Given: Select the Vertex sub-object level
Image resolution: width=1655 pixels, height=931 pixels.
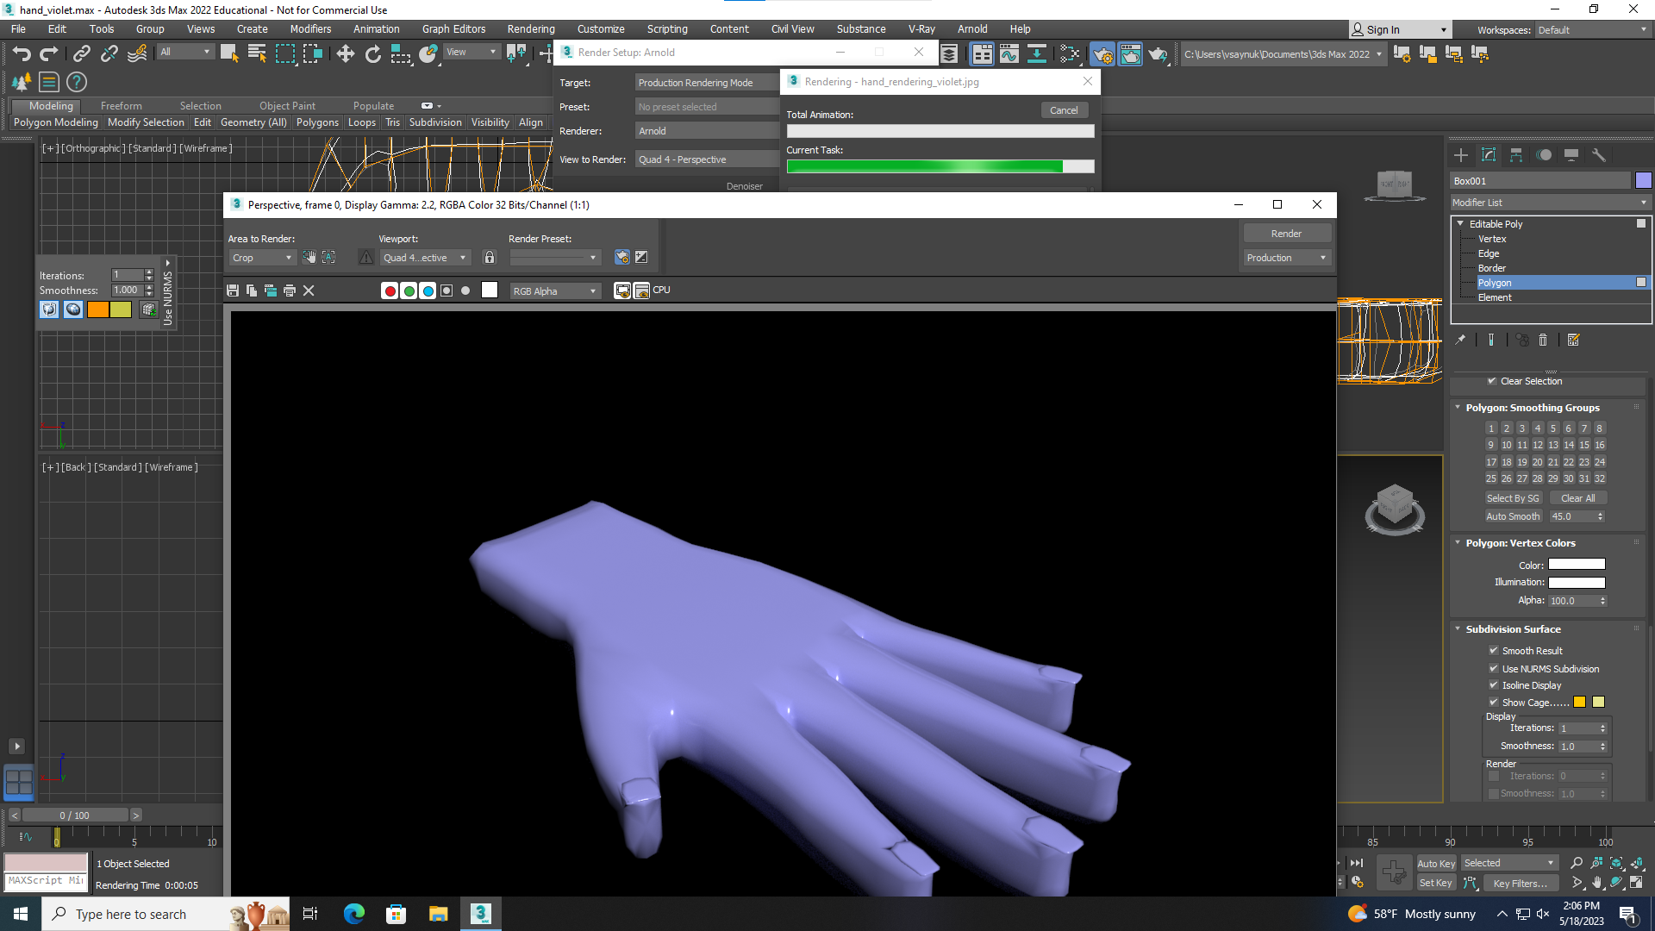Looking at the screenshot, I should point(1492,239).
